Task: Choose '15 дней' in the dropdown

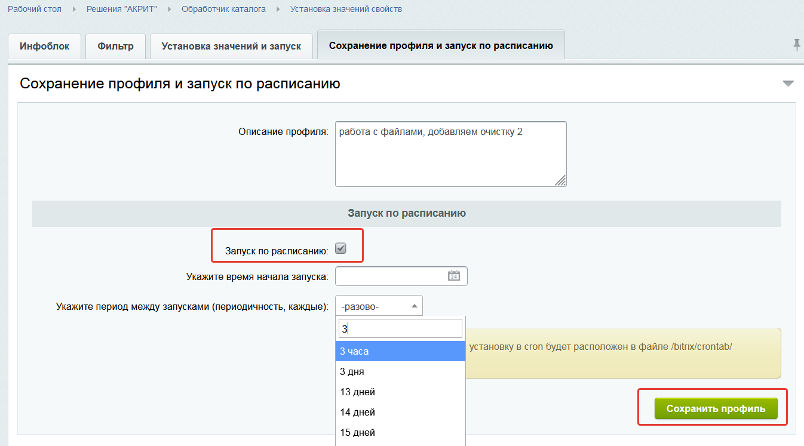Action: (400, 433)
